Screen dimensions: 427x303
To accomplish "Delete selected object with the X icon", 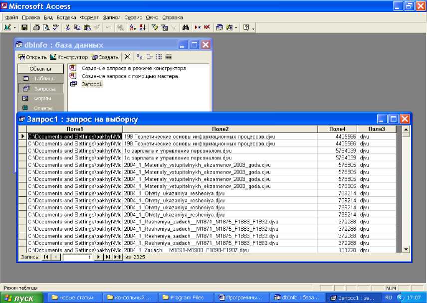I will 127,57.
